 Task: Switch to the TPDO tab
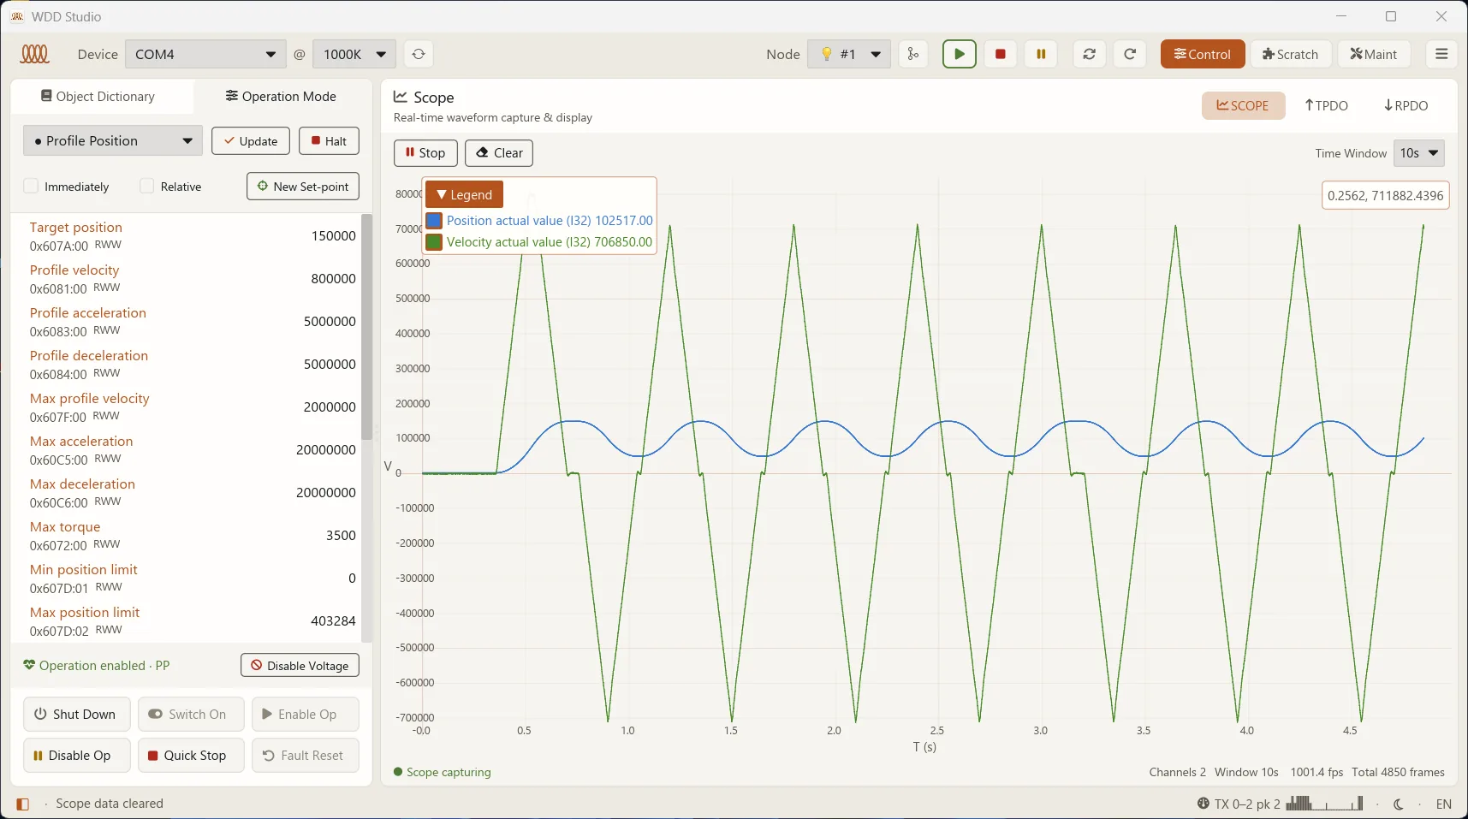1326,105
